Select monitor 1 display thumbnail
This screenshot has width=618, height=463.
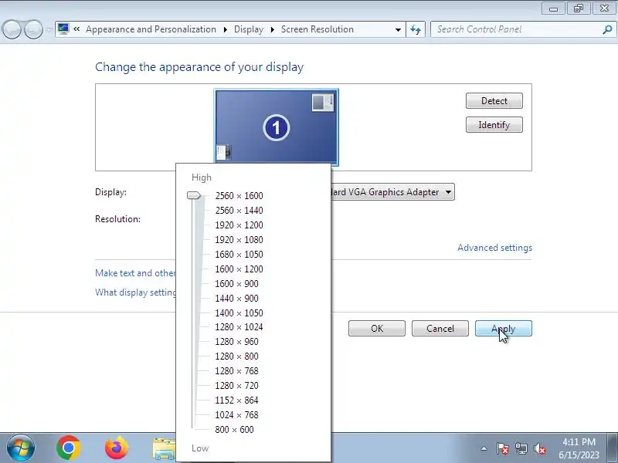pyautogui.click(x=277, y=126)
